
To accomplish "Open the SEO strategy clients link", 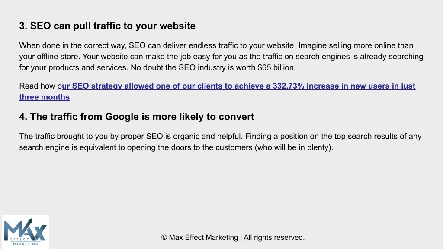I will 217,91.
